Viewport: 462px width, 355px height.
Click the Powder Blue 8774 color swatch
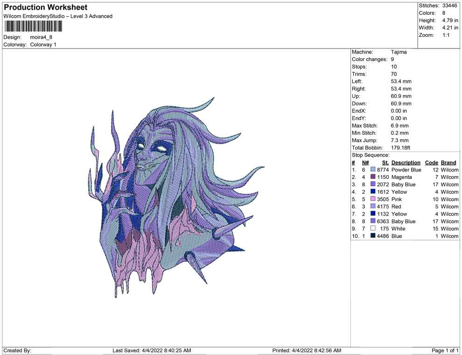point(373,170)
